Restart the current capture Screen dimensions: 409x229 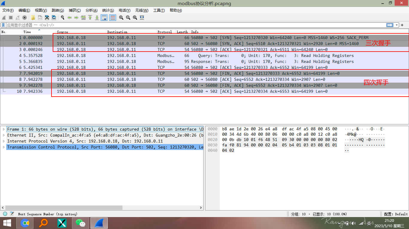pyautogui.click(x=18, y=18)
